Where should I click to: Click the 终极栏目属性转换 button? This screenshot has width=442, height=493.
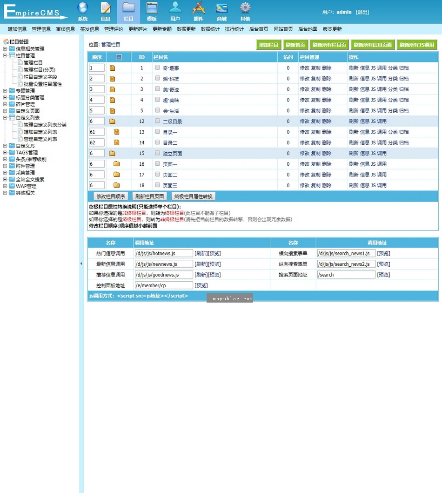pyautogui.click(x=194, y=196)
